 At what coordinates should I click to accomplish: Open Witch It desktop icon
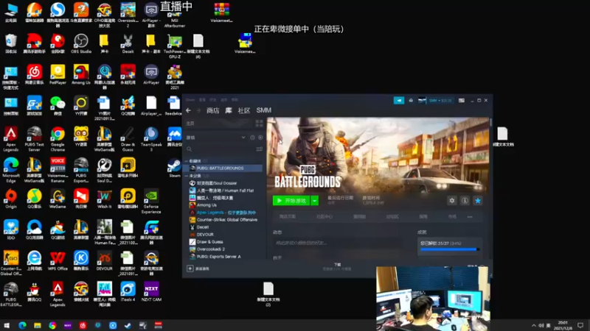coord(104,199)
